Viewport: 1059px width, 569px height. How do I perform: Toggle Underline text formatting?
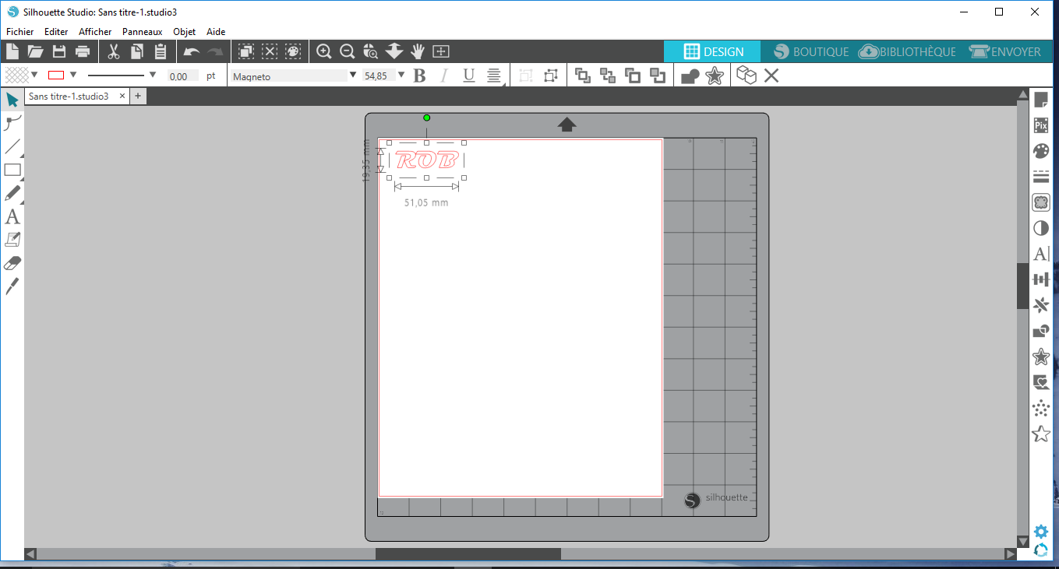[468, 76]
